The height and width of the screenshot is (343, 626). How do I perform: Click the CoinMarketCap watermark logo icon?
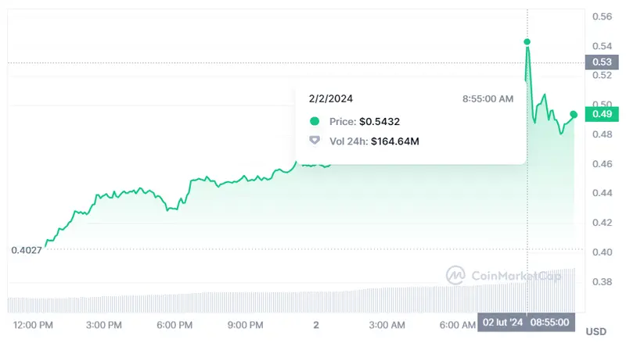click(x=456, y=275)
